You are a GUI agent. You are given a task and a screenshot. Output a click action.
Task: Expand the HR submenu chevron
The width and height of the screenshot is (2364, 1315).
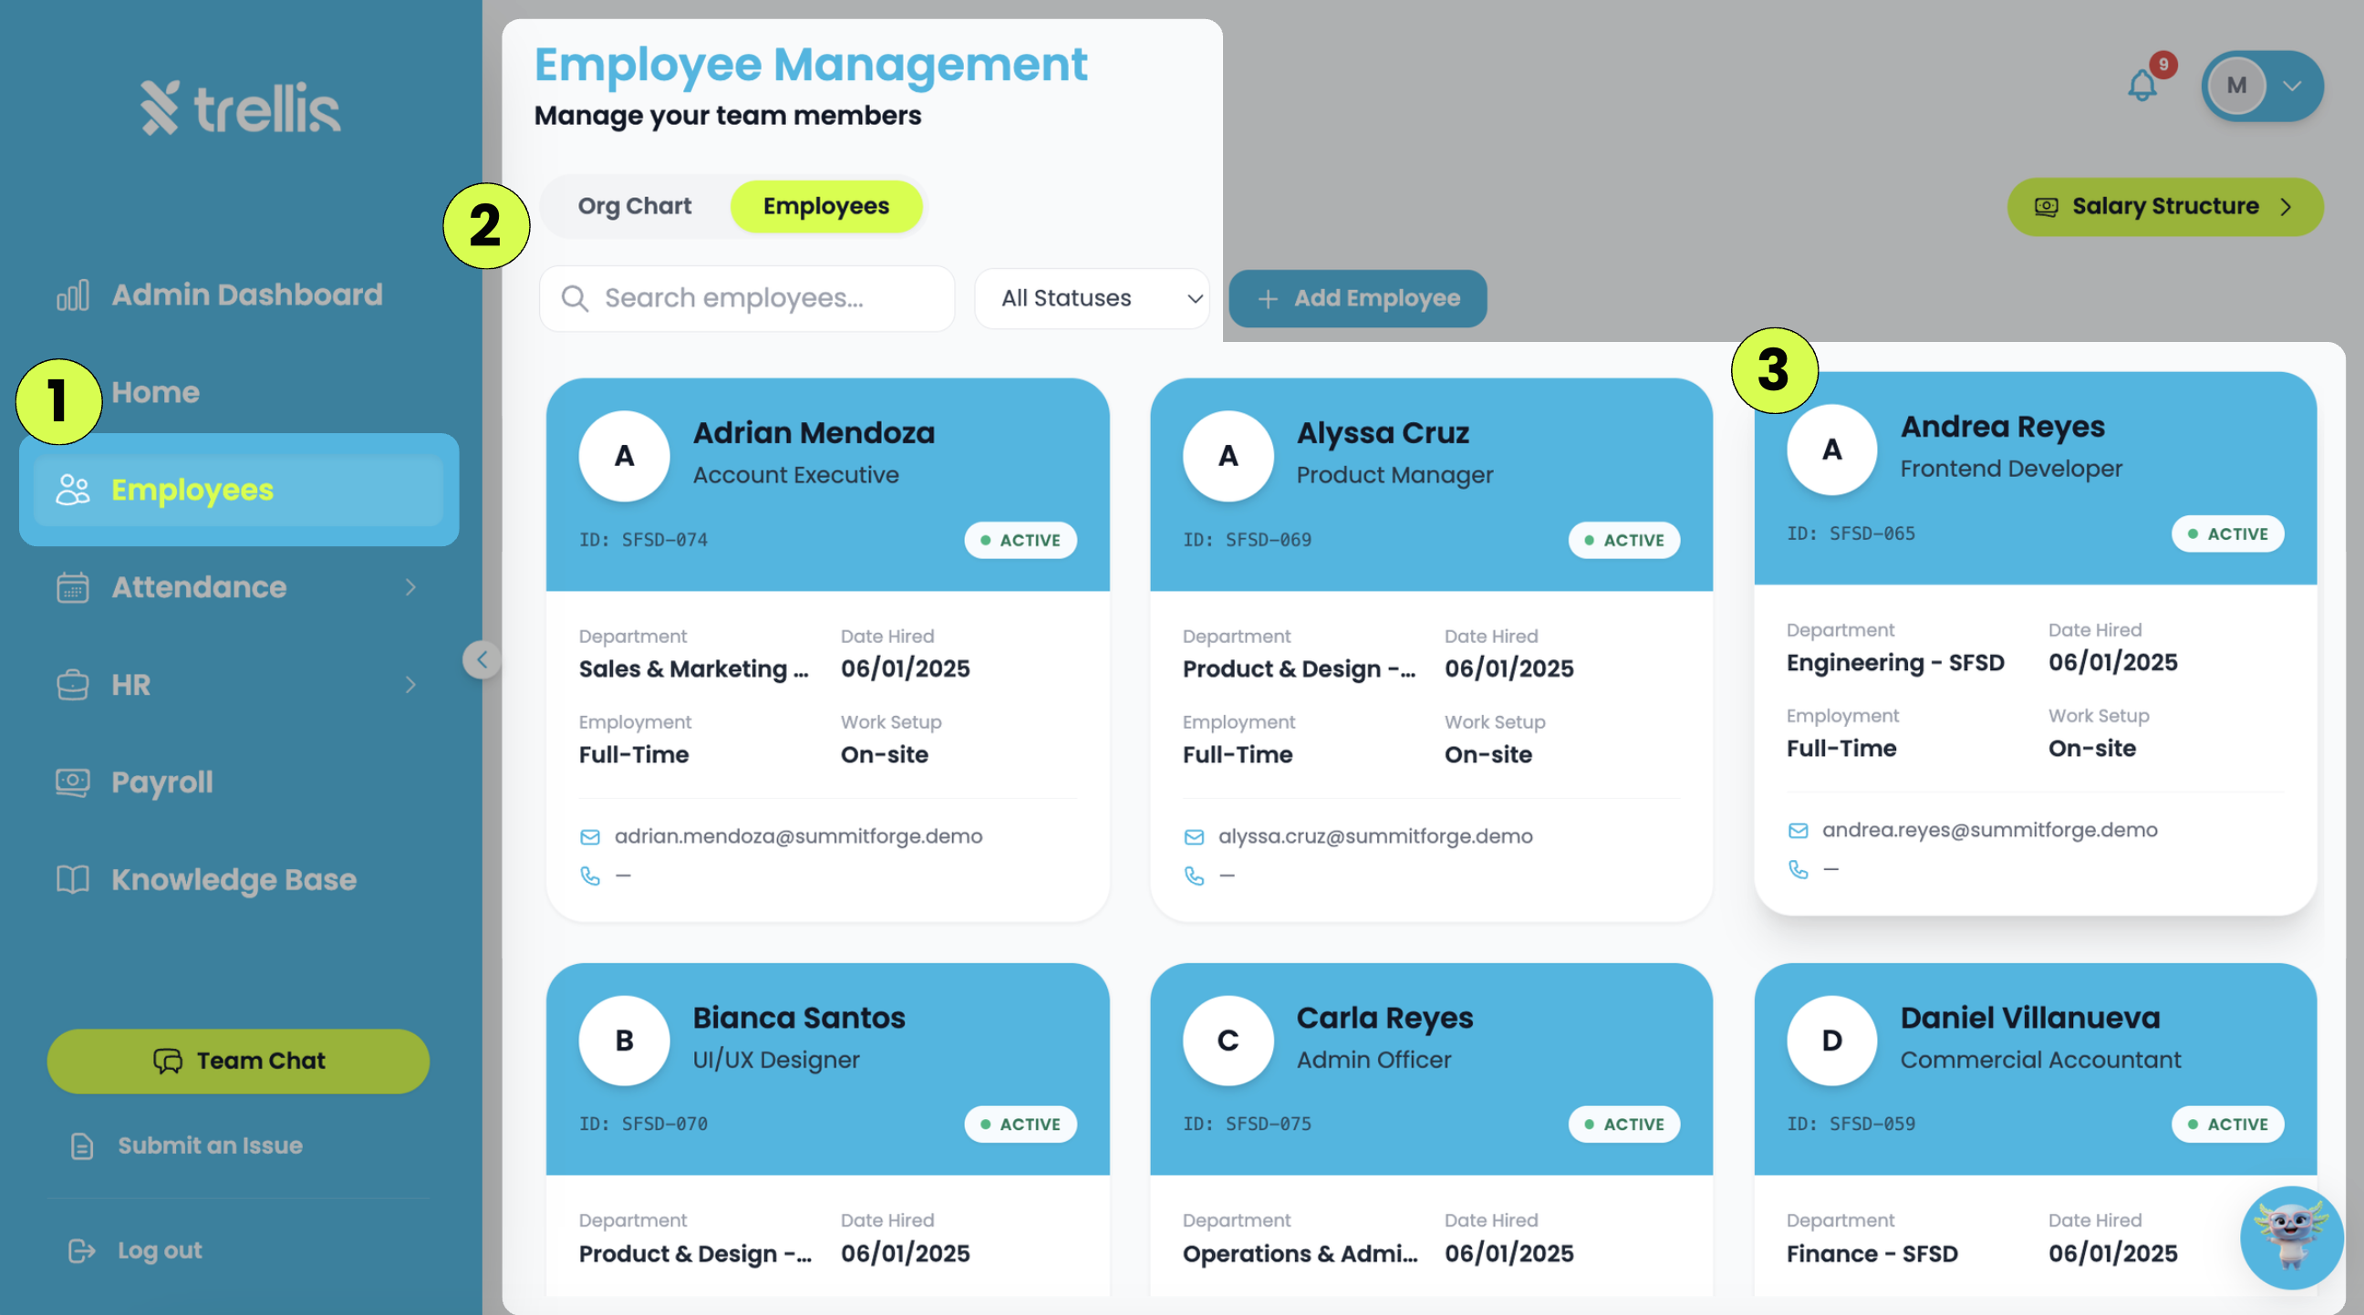pos(410,685)
